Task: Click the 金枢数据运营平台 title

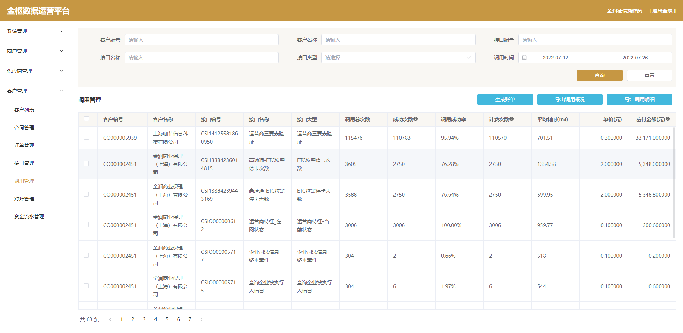Action: pyautogui.click(x=38, y=11)
